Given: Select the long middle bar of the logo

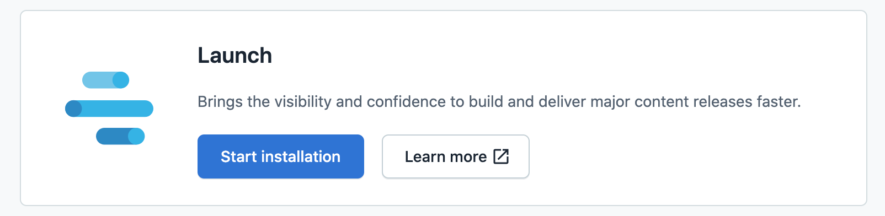Looking at the screenshot, I should pos(109,109).
